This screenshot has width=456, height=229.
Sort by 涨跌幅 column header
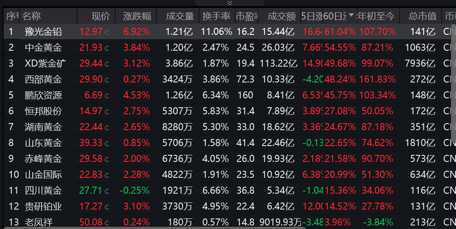[137, 16]
